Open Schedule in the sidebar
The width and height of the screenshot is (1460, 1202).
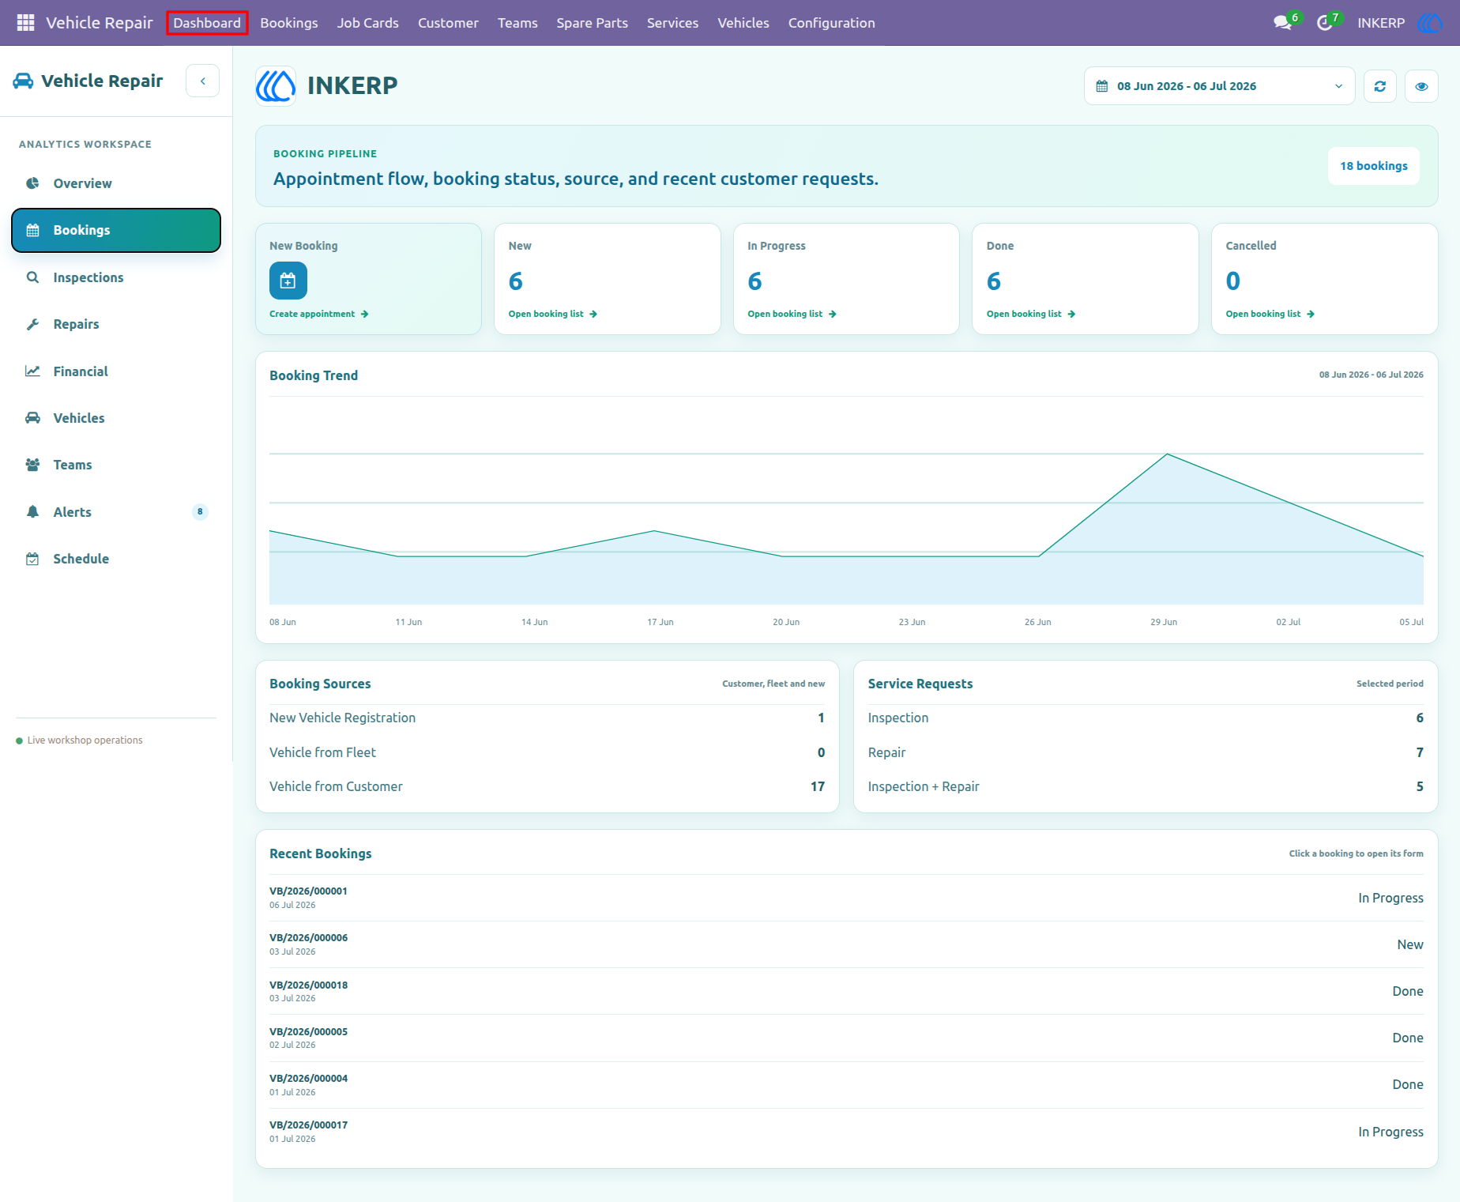(x=116, y=559)
